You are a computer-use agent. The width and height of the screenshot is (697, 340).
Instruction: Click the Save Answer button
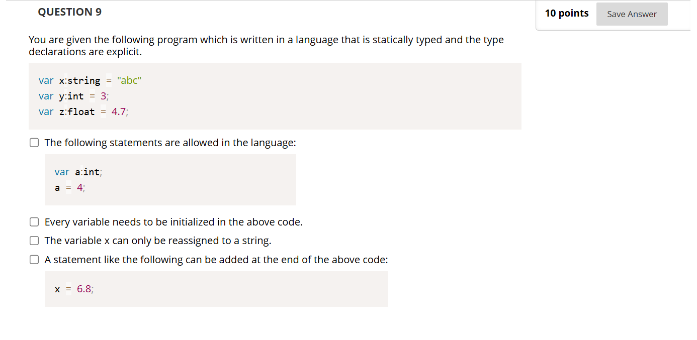click(x=632, y=14)
